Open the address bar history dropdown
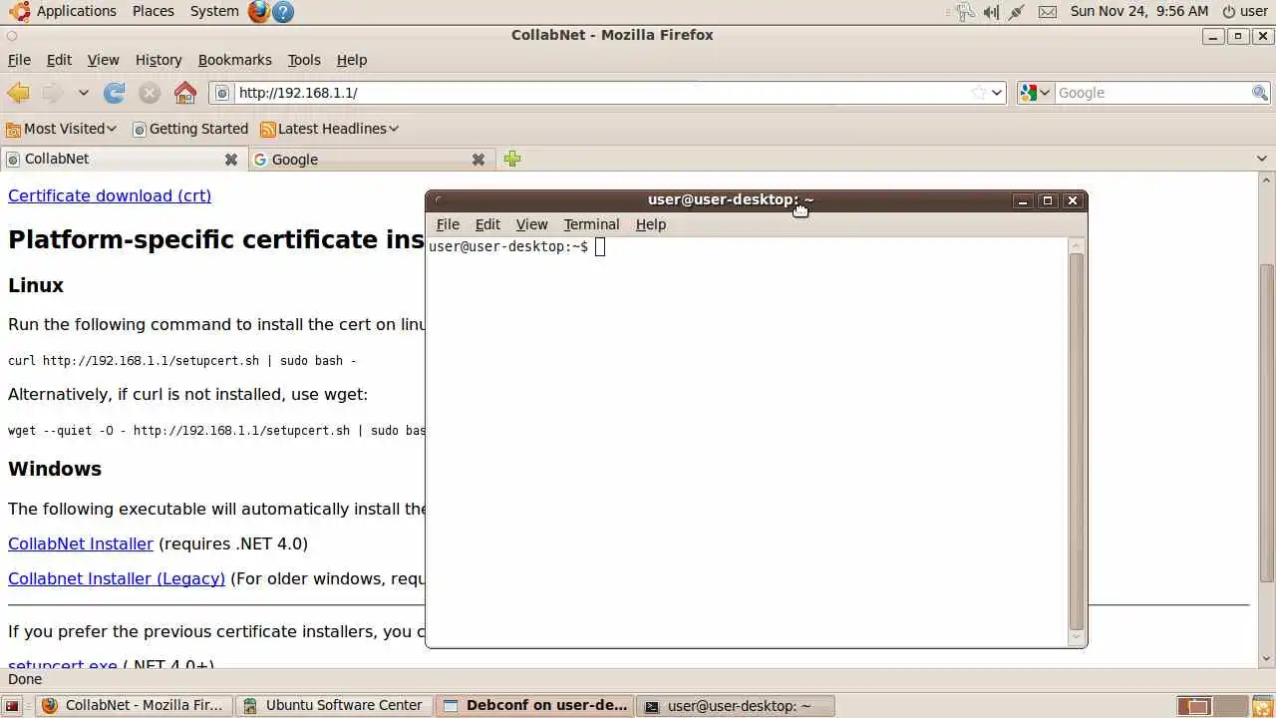This screenshot has width=1276, height=718. pyautogui.click(x=997, y=93)
